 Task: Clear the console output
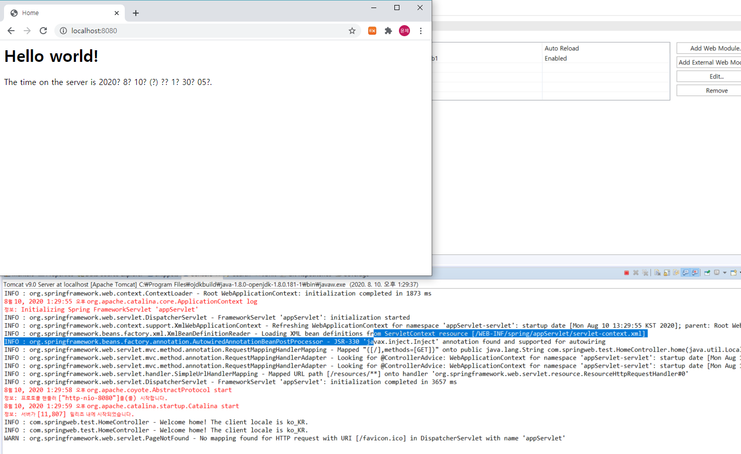click(x=657, y=273)
